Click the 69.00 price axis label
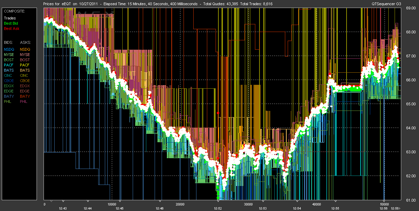The width and height of the screenshot is (419, 211). pos(411,8)
